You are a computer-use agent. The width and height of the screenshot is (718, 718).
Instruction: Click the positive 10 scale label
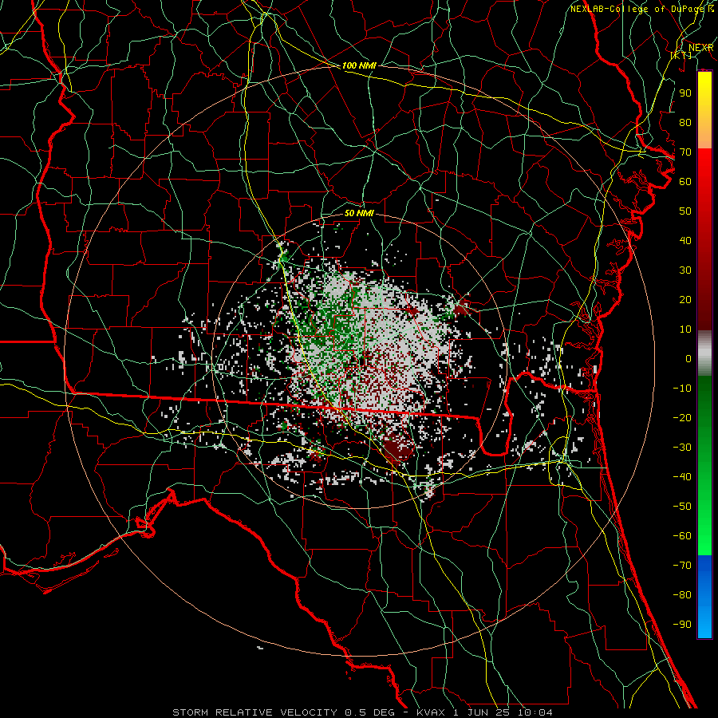pyautogui.click(x=685, y=329)
